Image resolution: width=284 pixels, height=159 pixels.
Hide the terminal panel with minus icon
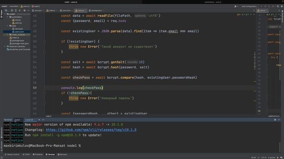tap(279, 120)
